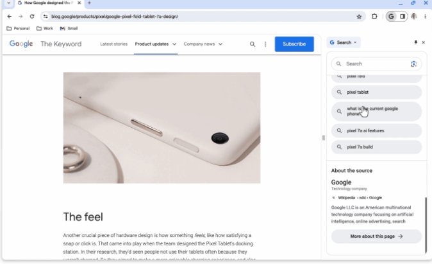This screenshot has width=432, height=264.
Task: Click the address bar URL
Action: coord(115,17)
